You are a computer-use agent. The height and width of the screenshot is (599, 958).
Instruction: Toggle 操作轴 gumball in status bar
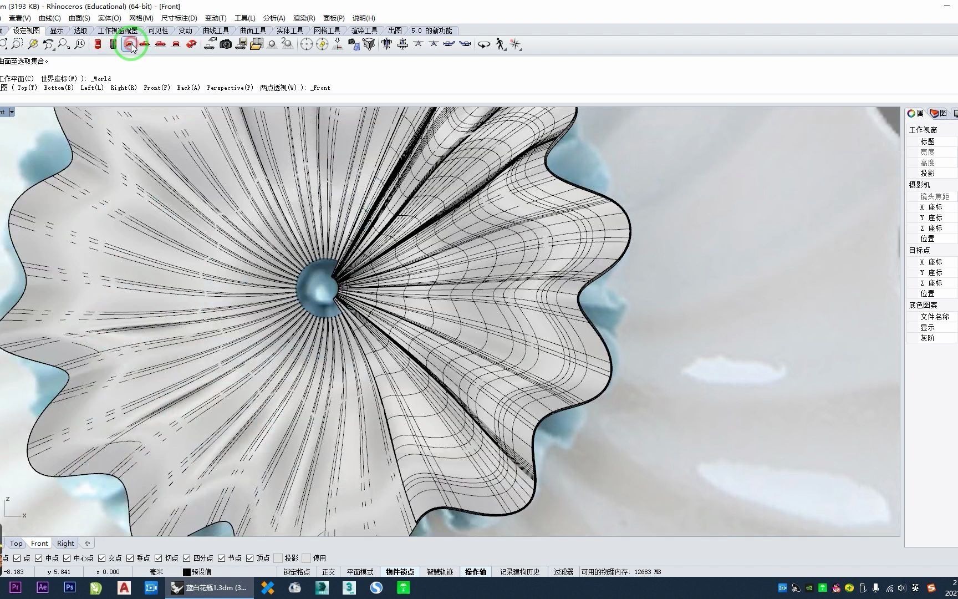tap(475, 572)
